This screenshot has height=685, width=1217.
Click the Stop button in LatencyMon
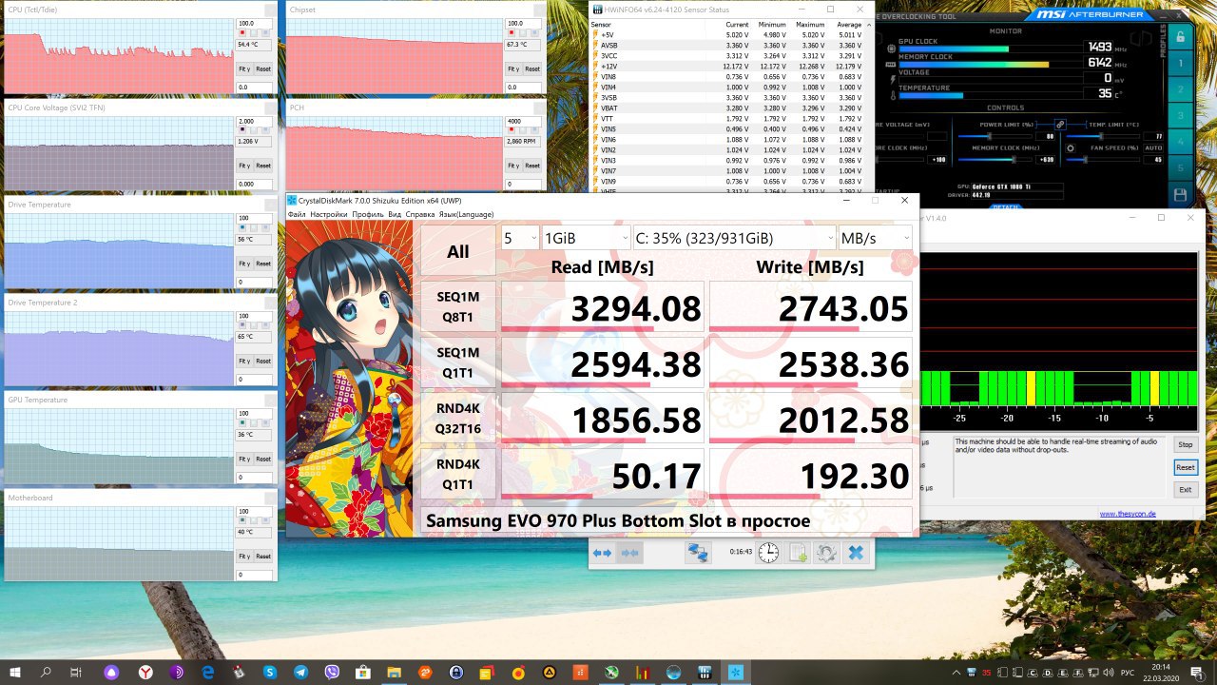[1185, 444]
